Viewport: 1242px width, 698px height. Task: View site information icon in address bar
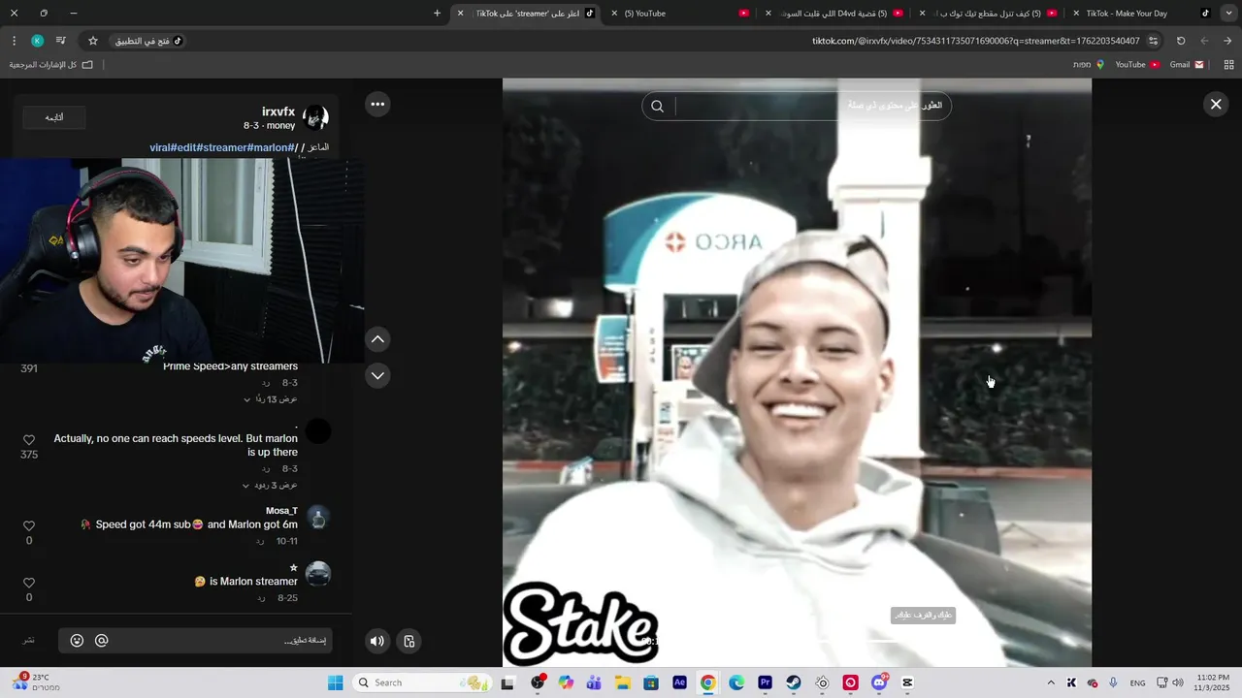1153,41
